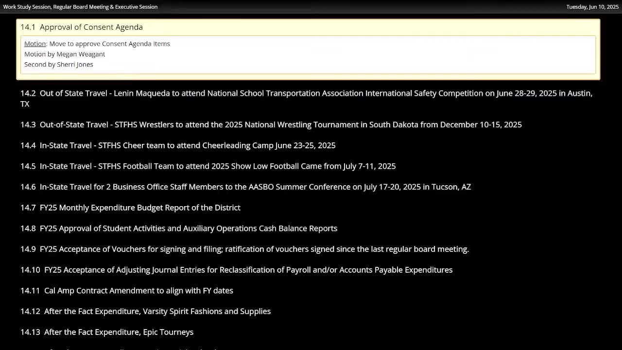Image resolution: width=622 pixels, height=350 pixels.
Task: Select item 14.12 Varsity Spirit Fashions and Supplies
Action: (x=145, y=311)
